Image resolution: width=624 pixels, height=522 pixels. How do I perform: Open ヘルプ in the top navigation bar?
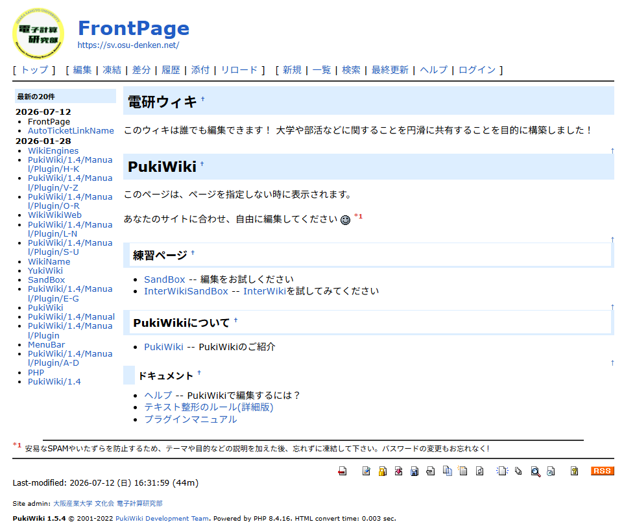(433, 70)
